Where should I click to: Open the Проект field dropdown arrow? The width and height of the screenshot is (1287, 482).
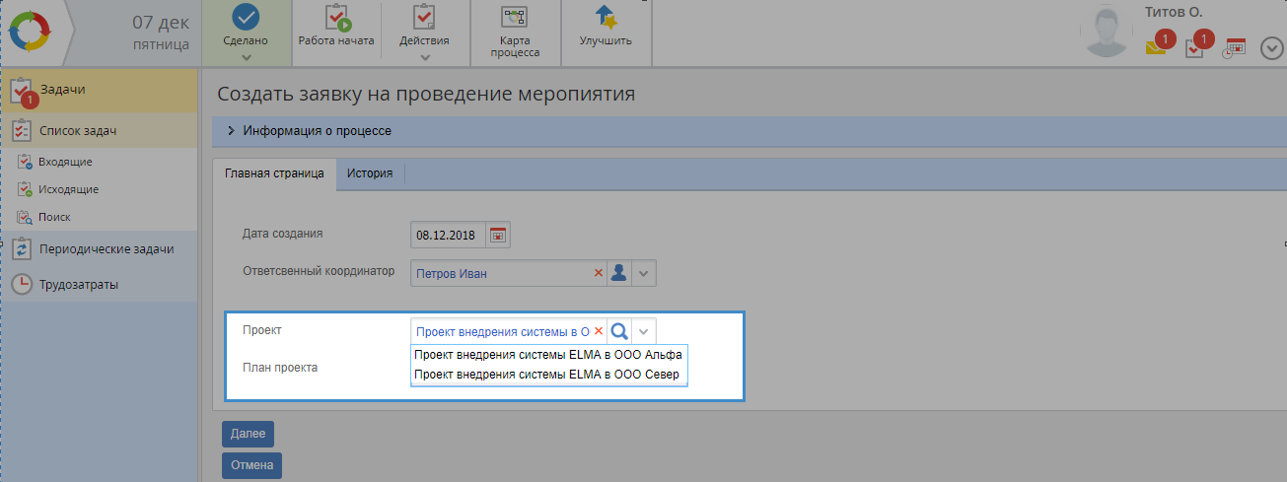click(x=643, y=331)
